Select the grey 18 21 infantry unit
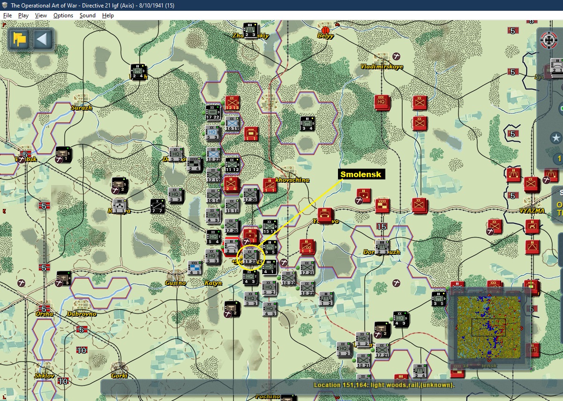The height and width of the screenshot is (401, 563). click(363, 359)
